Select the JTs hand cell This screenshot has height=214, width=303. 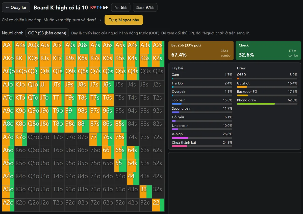(x=58, y=87)
